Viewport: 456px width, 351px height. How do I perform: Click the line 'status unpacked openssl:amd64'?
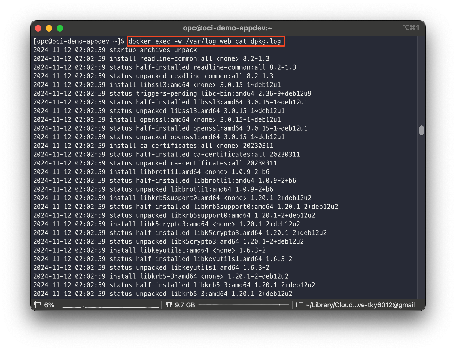159,137
